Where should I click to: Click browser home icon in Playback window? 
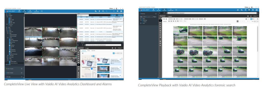[166, 13]
